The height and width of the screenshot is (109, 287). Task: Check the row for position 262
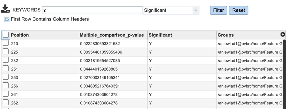[x=6, y=103]
